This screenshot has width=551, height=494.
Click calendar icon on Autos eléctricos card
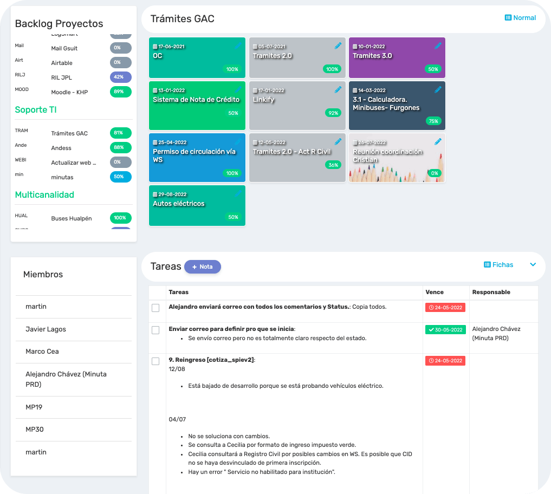[x=155, y=194]
